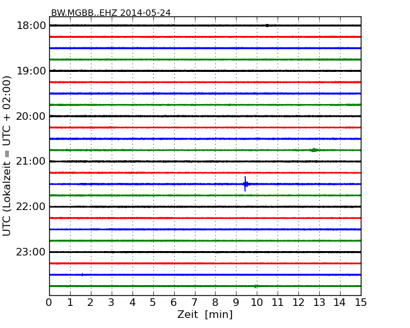Click the x-axis tick label 6
The height and width of the screenshot is (328, 410).
point(173,303)
